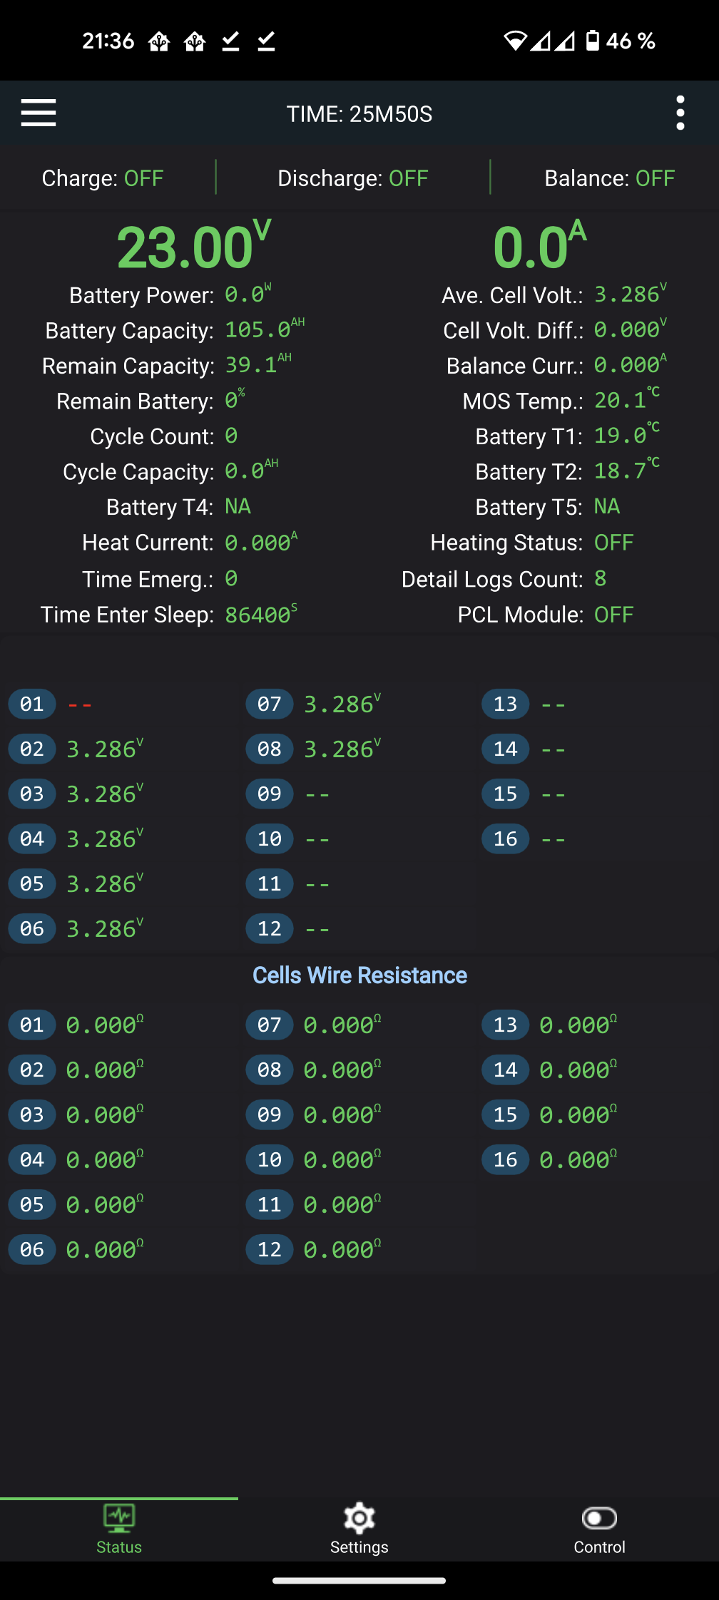Open the hamburger navigation menu
The image size is (719, 1600).
[x=39, y=113]
